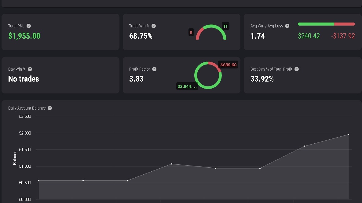Click the red segment of the win/loss bar
The width and height of the screenshot is (362, 203).
coord(345,24)
